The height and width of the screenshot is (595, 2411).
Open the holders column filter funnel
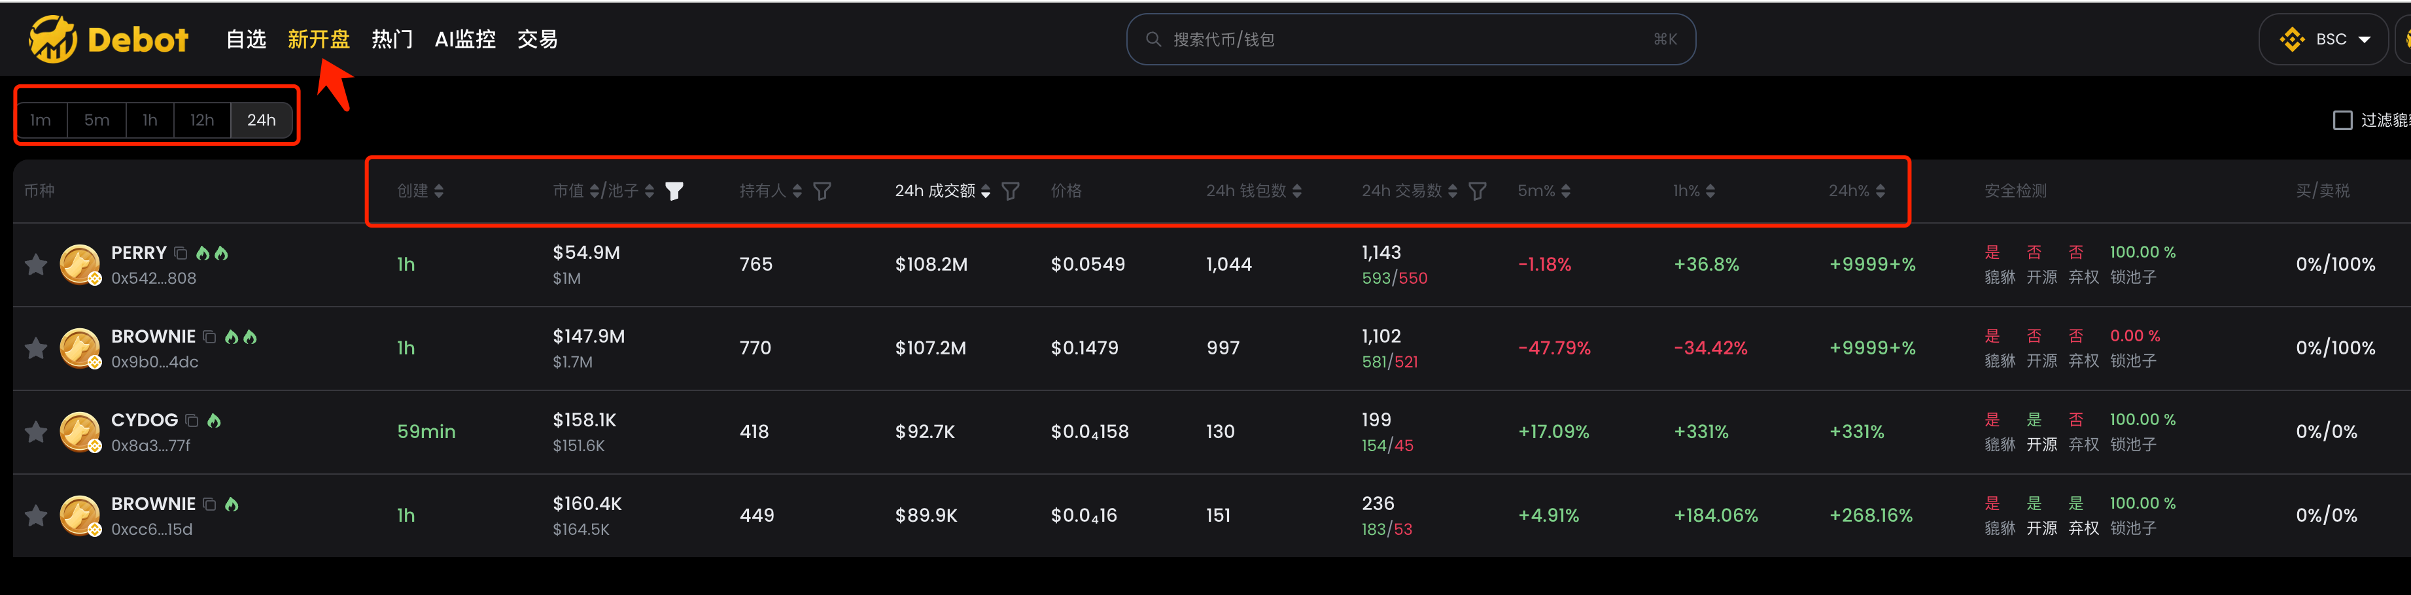822,191
